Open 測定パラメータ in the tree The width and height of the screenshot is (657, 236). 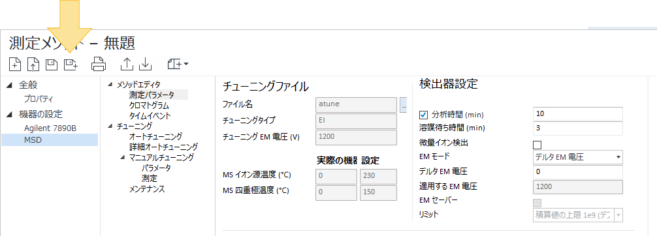coord(152,95)
